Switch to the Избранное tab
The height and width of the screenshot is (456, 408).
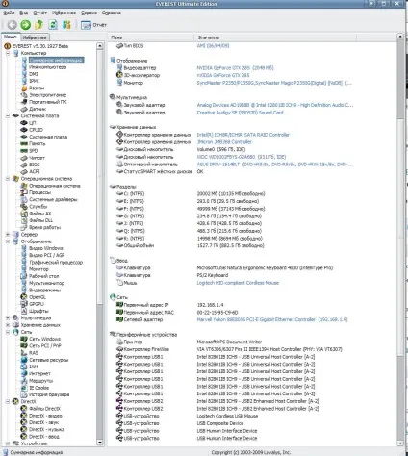point(35,38)
